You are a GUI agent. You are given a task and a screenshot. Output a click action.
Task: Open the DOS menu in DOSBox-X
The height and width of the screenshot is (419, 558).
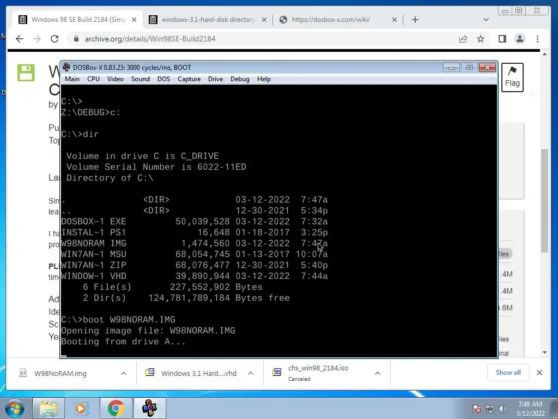click(x=163, y=79)
